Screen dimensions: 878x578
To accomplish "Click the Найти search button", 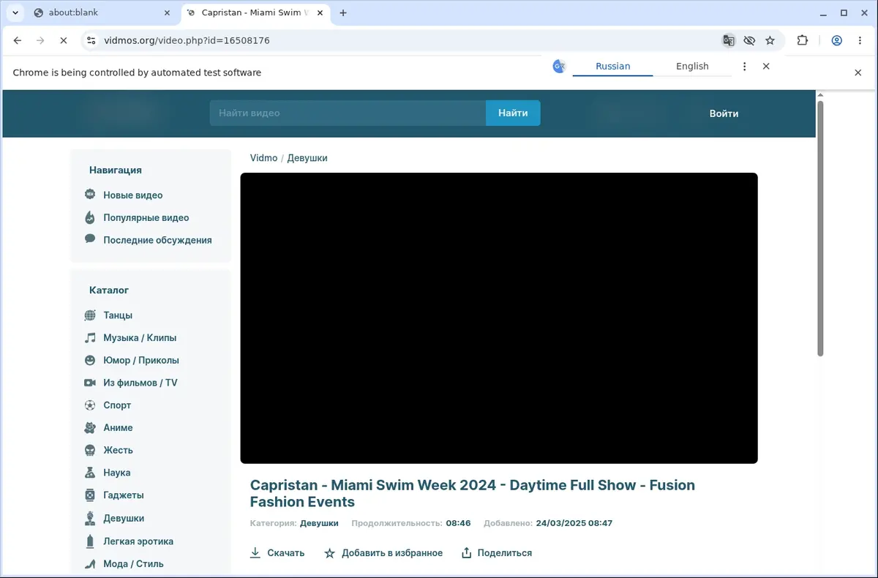I will point(513,113).
